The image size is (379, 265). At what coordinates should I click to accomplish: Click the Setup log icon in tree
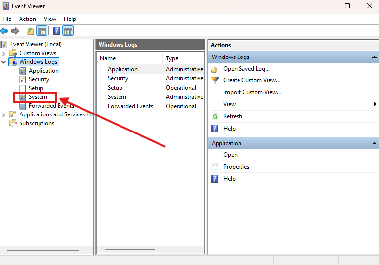coord(22,88)
